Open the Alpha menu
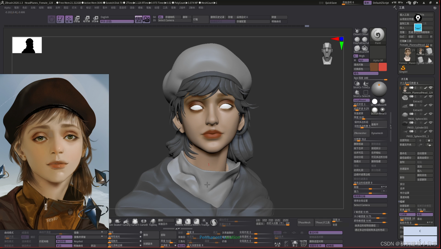This screenshot has height=249, width=441. 7,8
